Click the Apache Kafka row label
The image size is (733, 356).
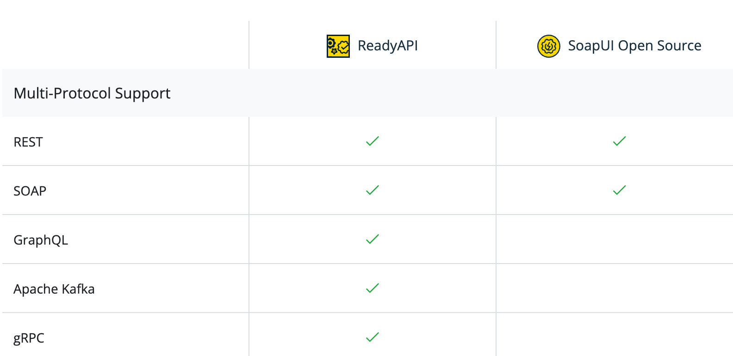click(54, 289)
